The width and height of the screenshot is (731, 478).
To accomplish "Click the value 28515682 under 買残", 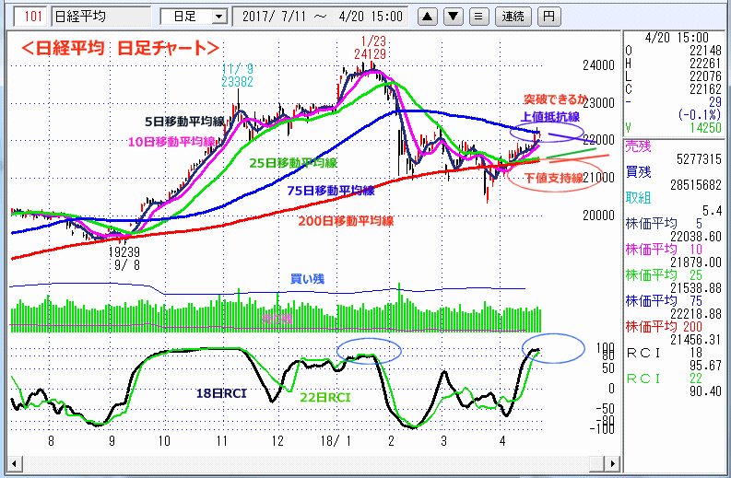I will tap(696, 185).
